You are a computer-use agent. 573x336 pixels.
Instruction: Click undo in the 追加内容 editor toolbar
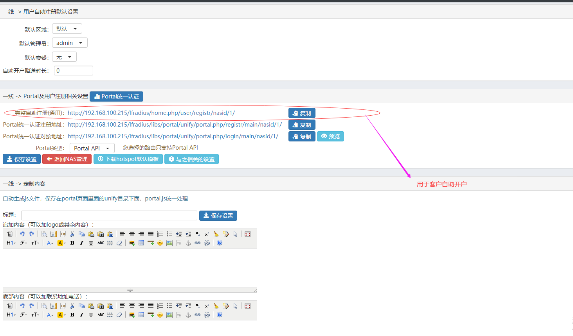tap(22, 234)
